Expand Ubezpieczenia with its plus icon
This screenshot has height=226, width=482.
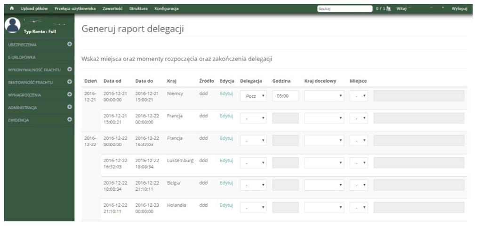pos(70,44)
